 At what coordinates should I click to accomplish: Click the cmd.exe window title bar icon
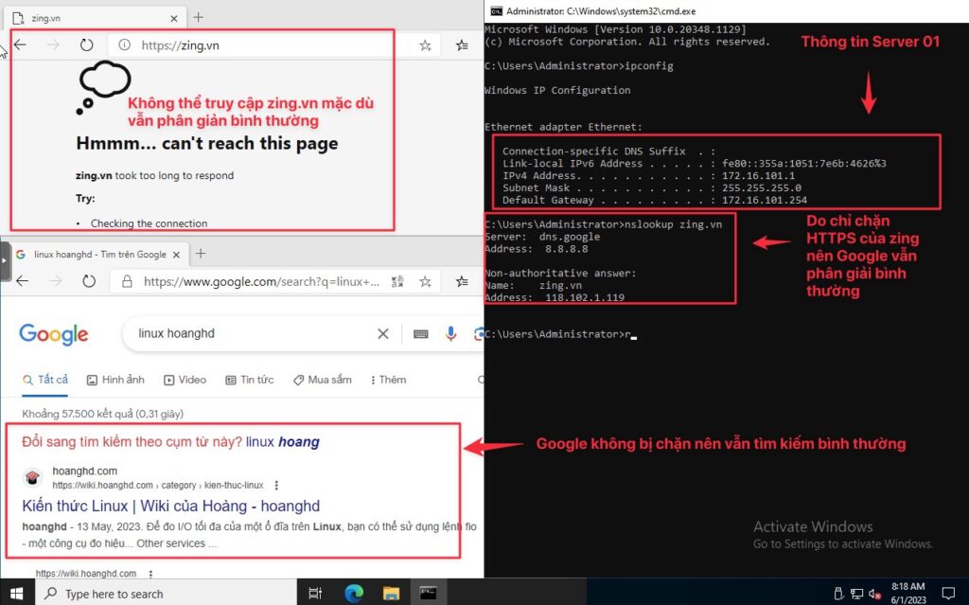click(496, 11)
